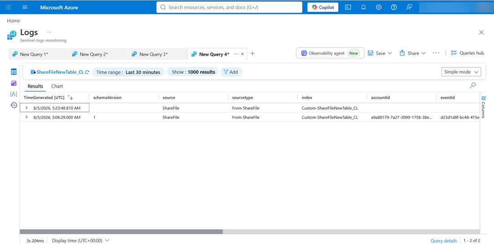Viewport: 494px width, 244px height.
Task: Expand the Share dropdown arrow
Action: coord(423,53)
